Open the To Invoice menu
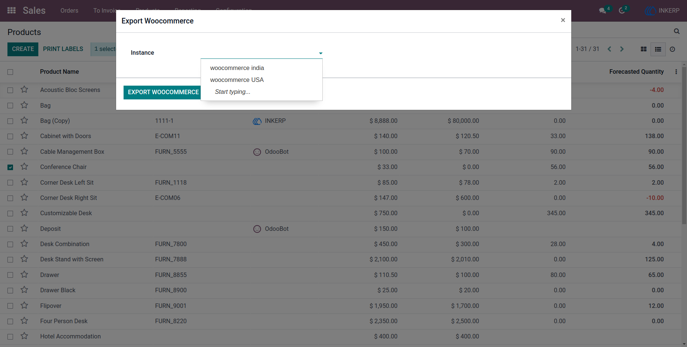The height and width of the screenshot is (347, 687). [107, 10]
